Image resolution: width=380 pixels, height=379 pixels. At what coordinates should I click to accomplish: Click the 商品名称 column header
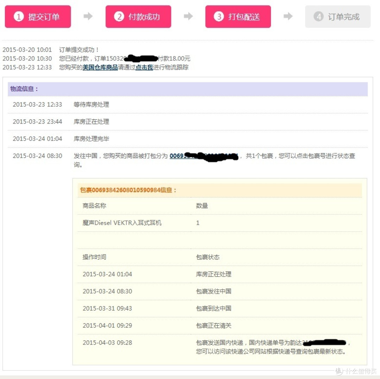(94, 206)
